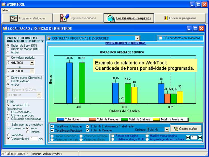Screen dimensions: 209x157
Task: Expand Consultar Programas e Execucoes dropdown
Action: point(137,38)
